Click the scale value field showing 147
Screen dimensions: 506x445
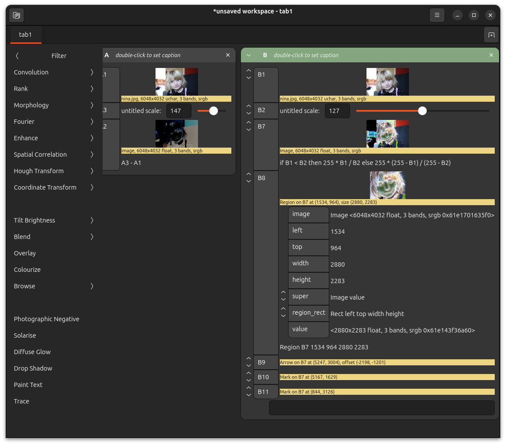click(179, 111)
